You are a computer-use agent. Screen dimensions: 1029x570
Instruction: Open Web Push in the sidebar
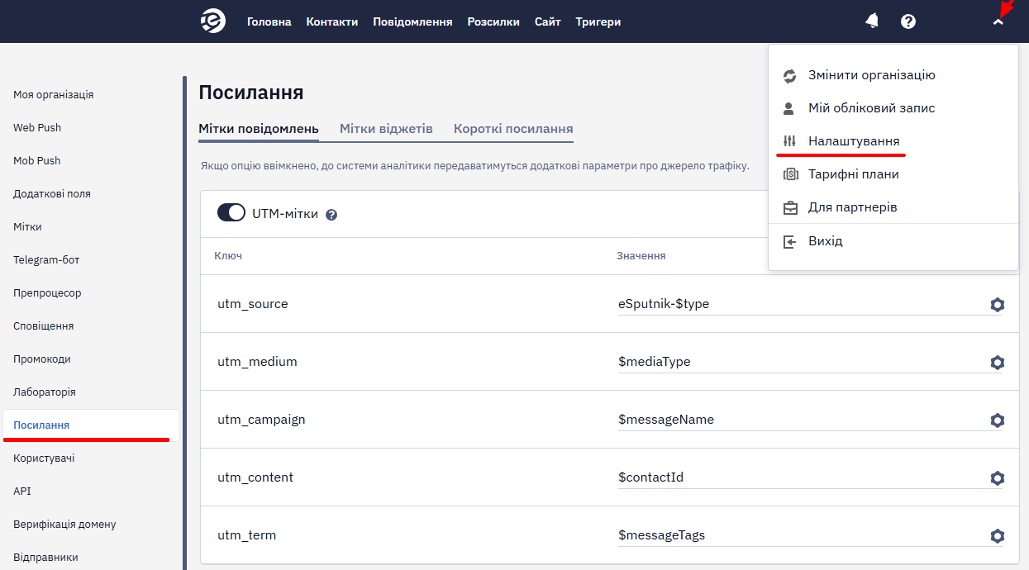pyautogui.click(x=37, y=128)
